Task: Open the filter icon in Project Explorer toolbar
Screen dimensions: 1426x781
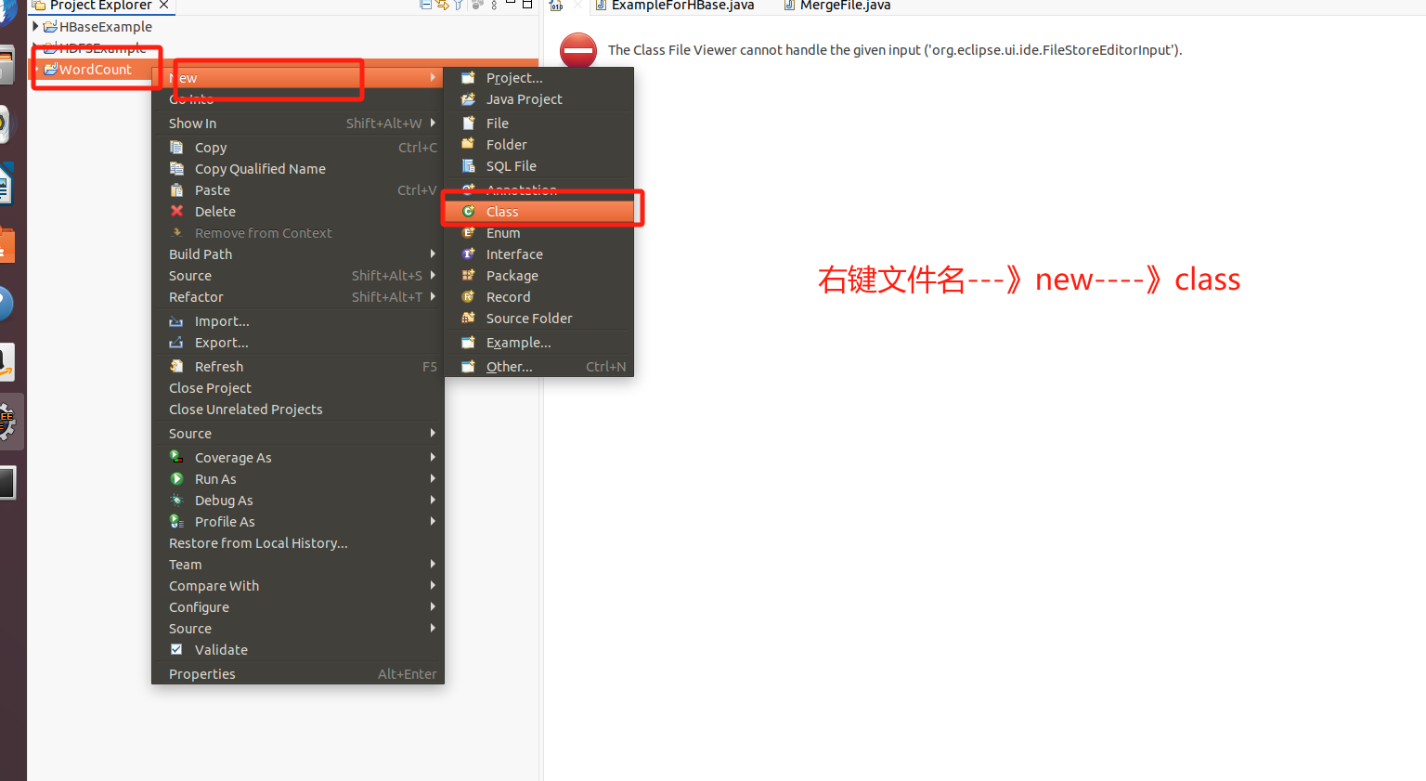Action: [459, 5]
